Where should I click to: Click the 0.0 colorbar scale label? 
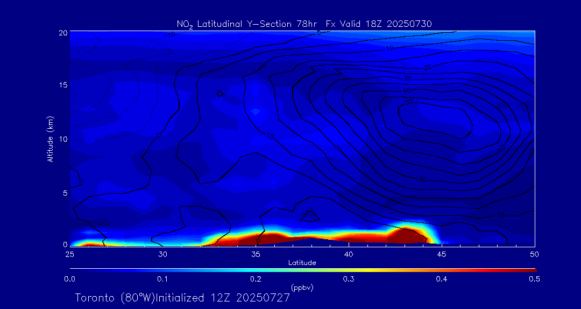pos(69,279)
